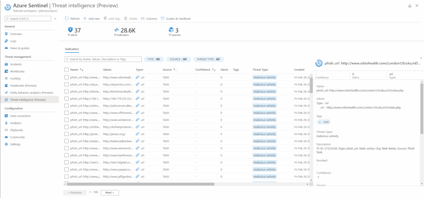Click link icon in srbiohealth row
The width and height of the screenshot is (424, 198).
(138, 77)
